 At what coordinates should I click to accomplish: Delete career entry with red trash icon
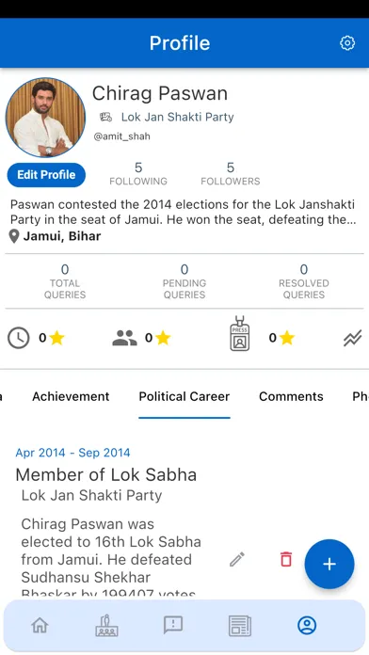coord(286,559)
